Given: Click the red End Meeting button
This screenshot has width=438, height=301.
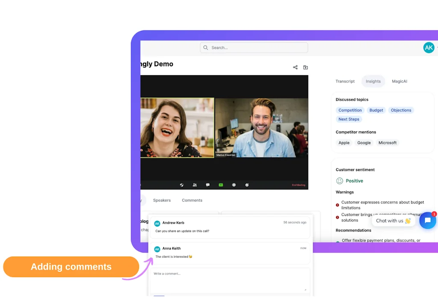Looking at the screenshot, I should 299,185.
